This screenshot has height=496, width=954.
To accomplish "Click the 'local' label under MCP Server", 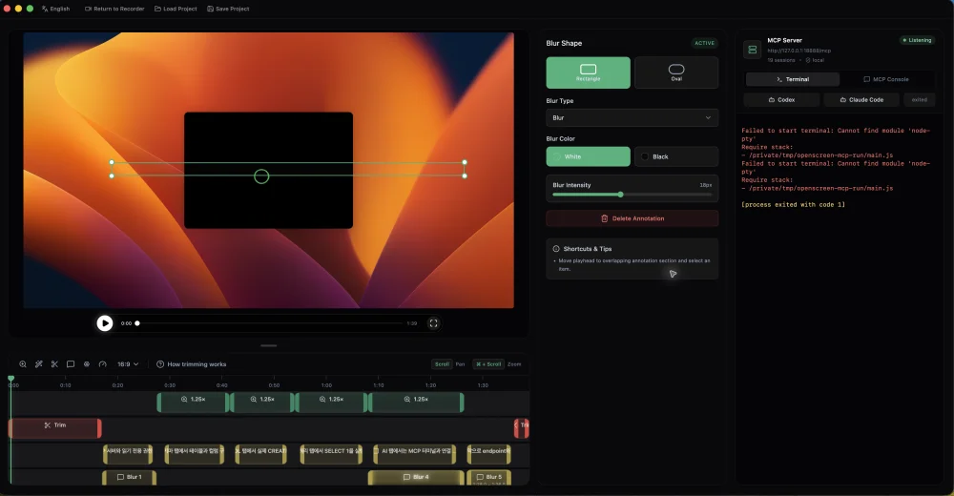I will [x=818, y=60].
